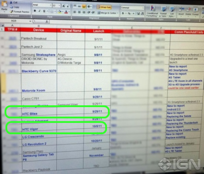Screen dimensions: 204x174
Task: Open Clipboard group dialog launcher
Action: (29, 16)
